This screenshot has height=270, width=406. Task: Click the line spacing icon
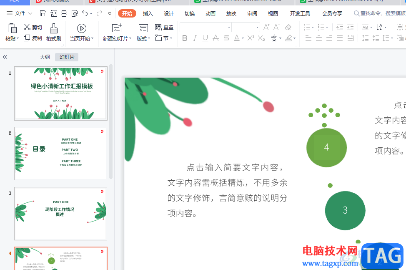pos(386,38)
